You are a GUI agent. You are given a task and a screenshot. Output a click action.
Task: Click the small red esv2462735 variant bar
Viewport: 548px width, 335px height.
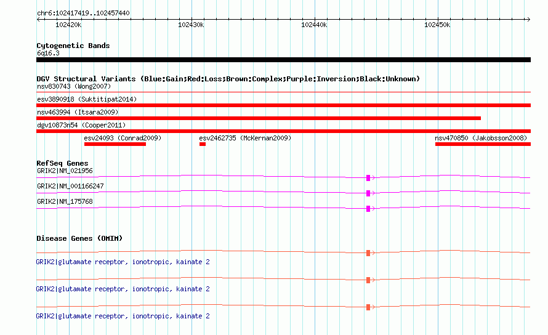coord(203,144)
